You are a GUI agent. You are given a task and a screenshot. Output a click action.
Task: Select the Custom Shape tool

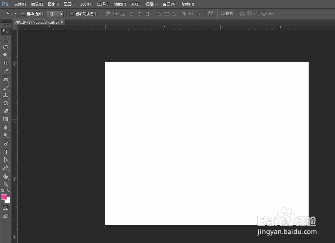click(x=6, y=168)
